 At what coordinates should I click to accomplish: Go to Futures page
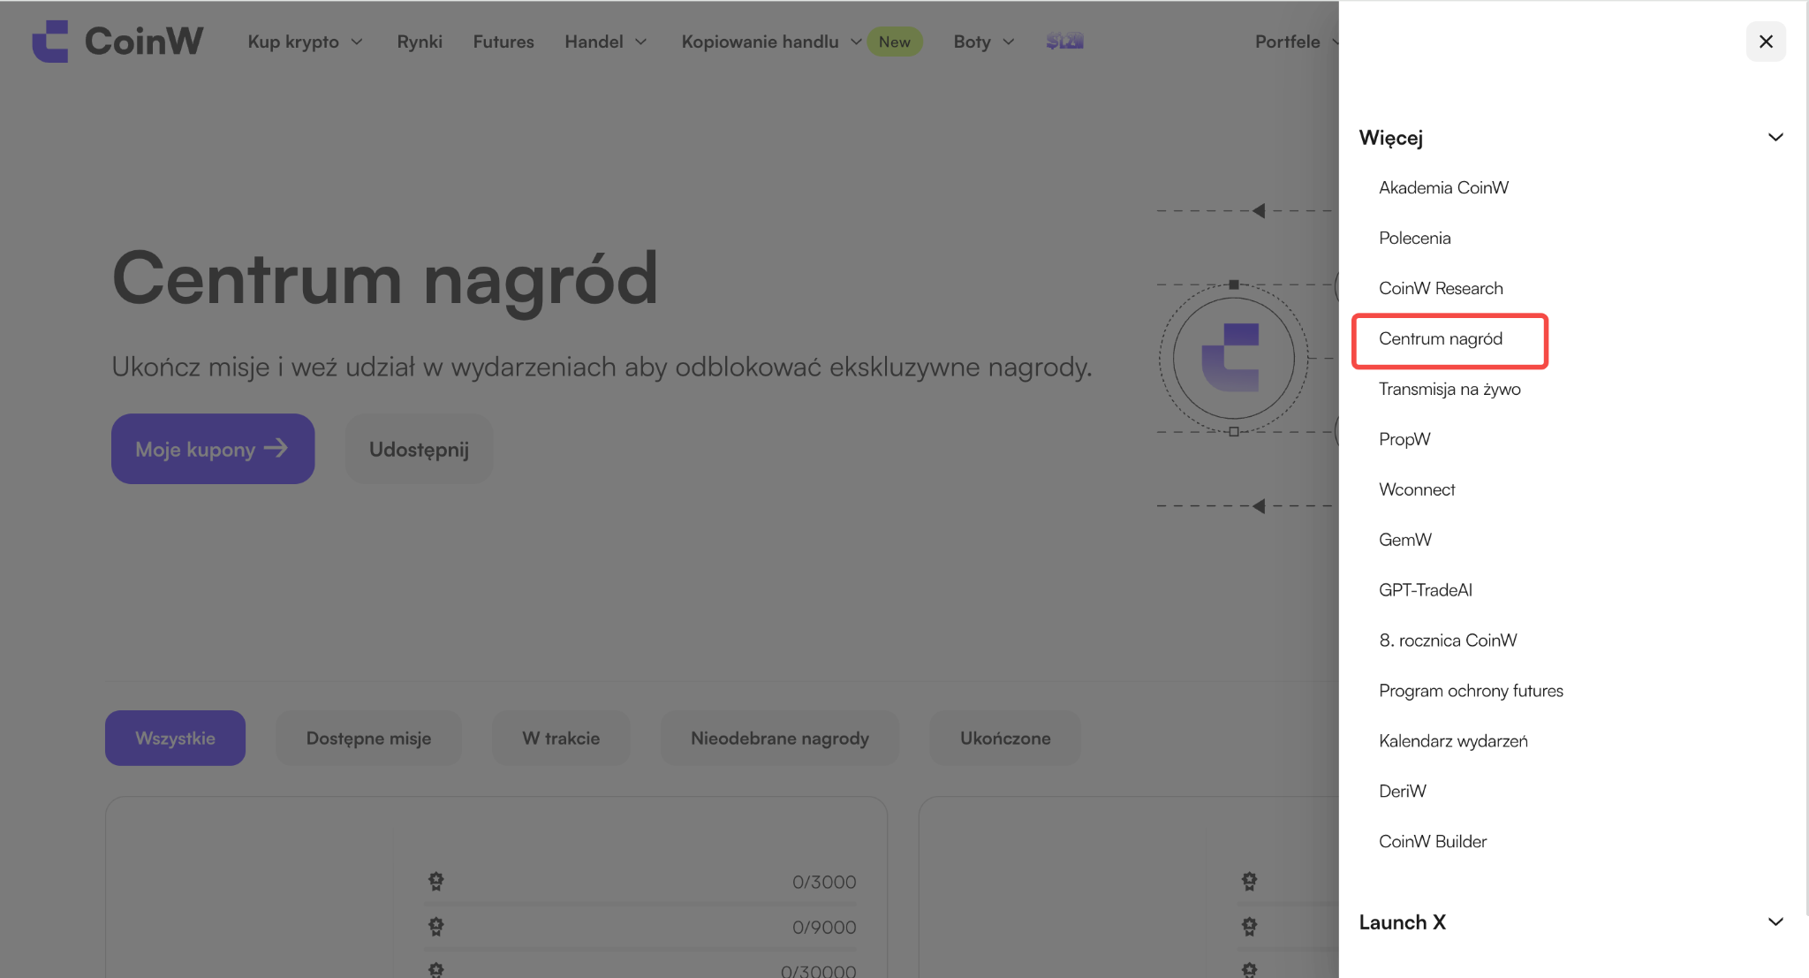503,42
